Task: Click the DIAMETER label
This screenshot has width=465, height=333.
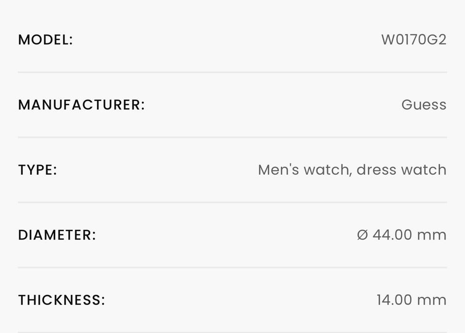Action: coord(57,235)
